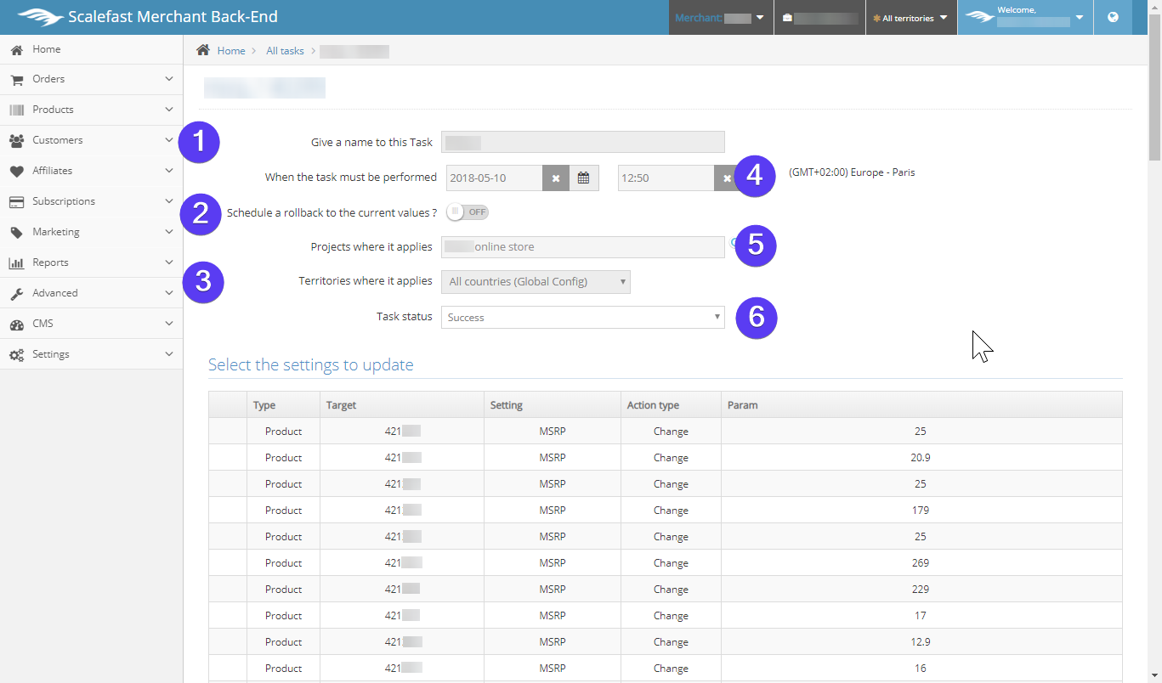Screen dimensions: 1162x683
Task: Click the home icon in the breadcrumb
Action: click(203, 50)
